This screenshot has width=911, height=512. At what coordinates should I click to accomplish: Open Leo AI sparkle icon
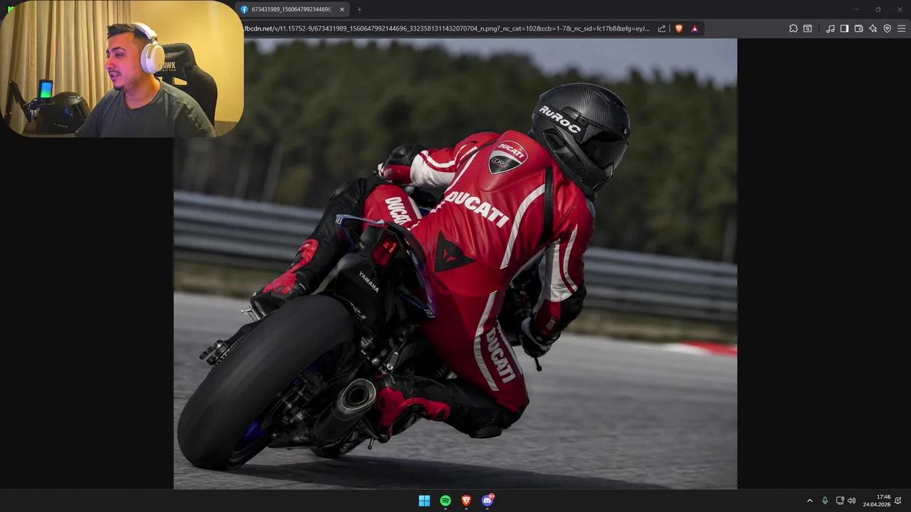(873, 28)
